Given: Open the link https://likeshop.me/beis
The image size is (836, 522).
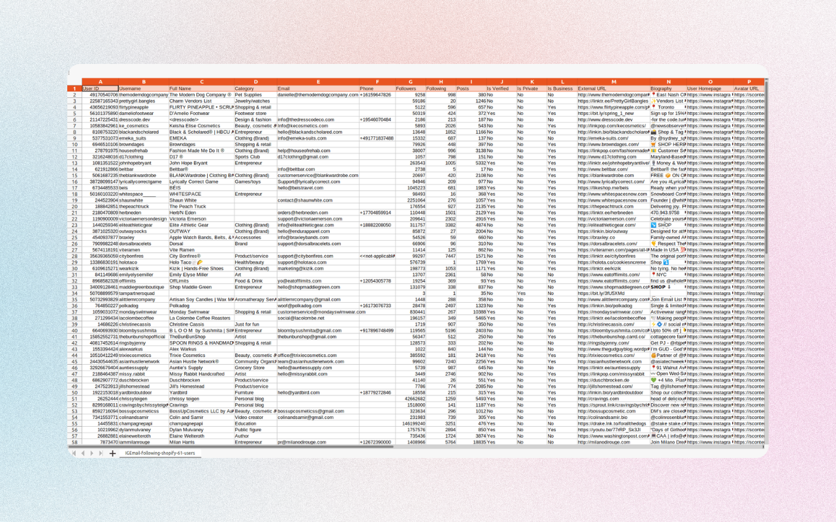Looking at the screenshot, I should pos(613,188).
